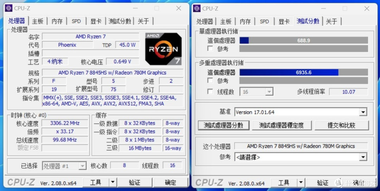Click the CPU-Z app icon in right window title bar
The image size is (380, 191).
click(197, 8)
